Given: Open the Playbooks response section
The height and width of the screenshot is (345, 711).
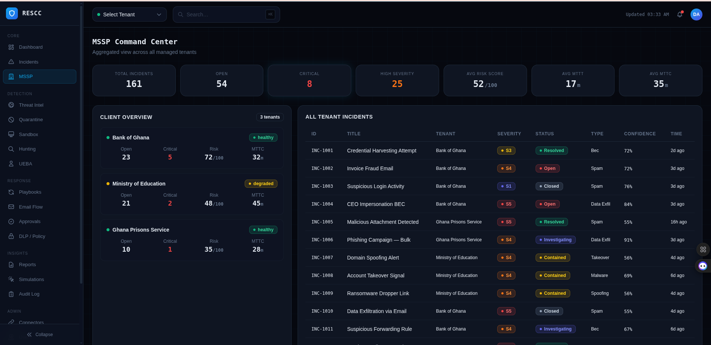Looking at the screenshot, I should pos(30,192).
